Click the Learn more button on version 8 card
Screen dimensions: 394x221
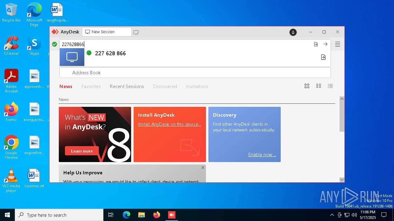pyautogui.click(x=82, y=151)
